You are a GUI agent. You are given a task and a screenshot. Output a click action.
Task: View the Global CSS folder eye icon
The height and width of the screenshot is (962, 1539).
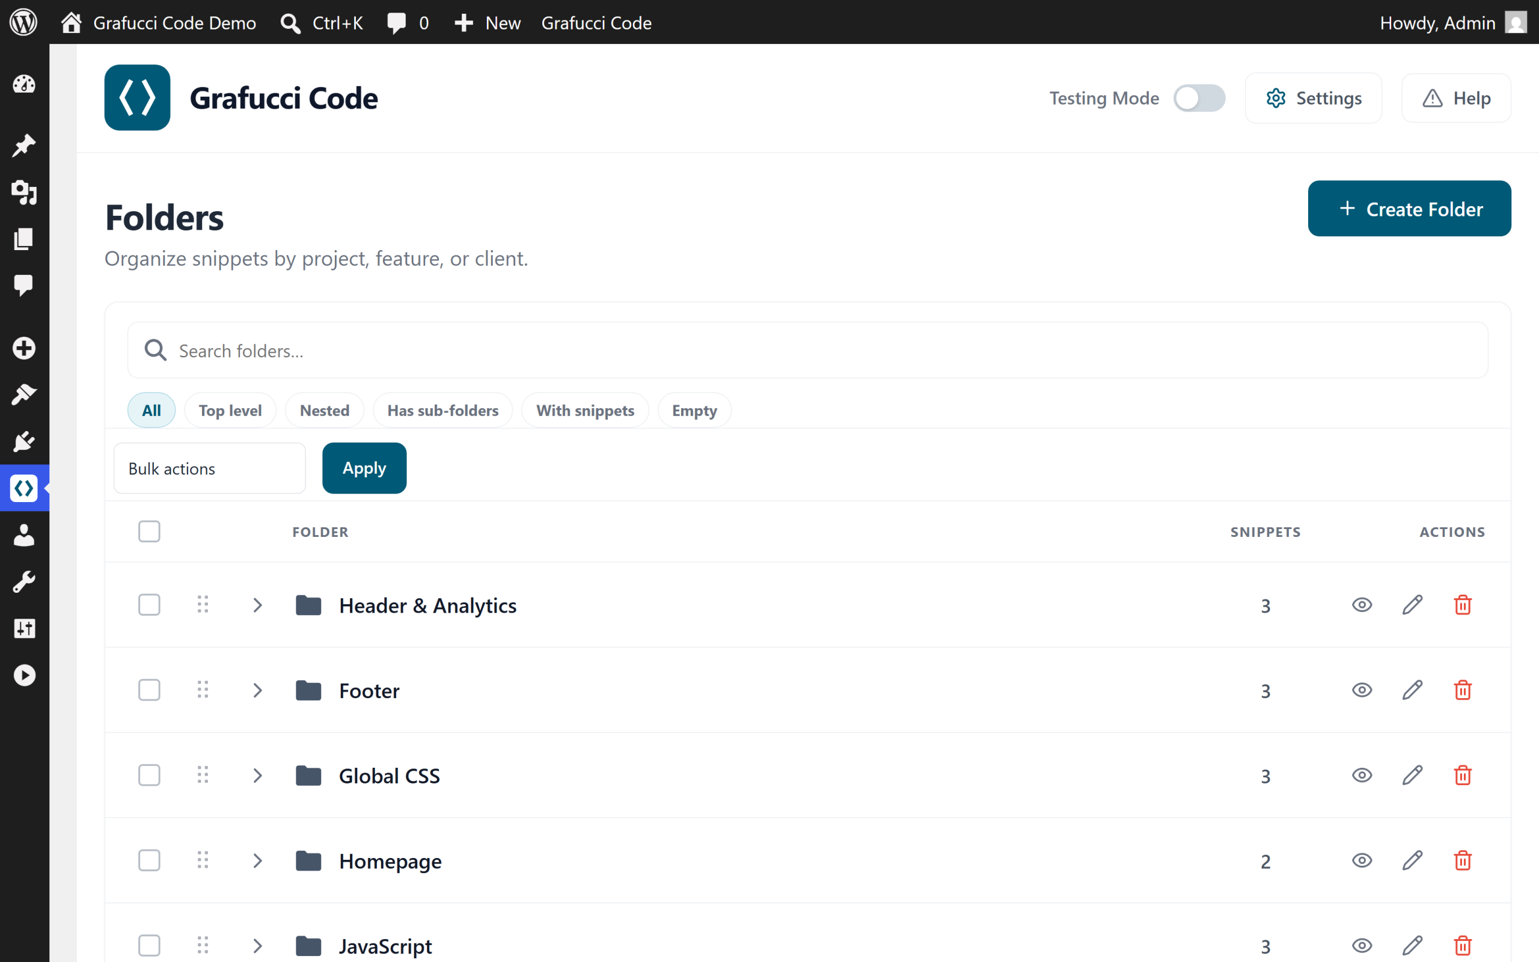[x=1362, y=775]
